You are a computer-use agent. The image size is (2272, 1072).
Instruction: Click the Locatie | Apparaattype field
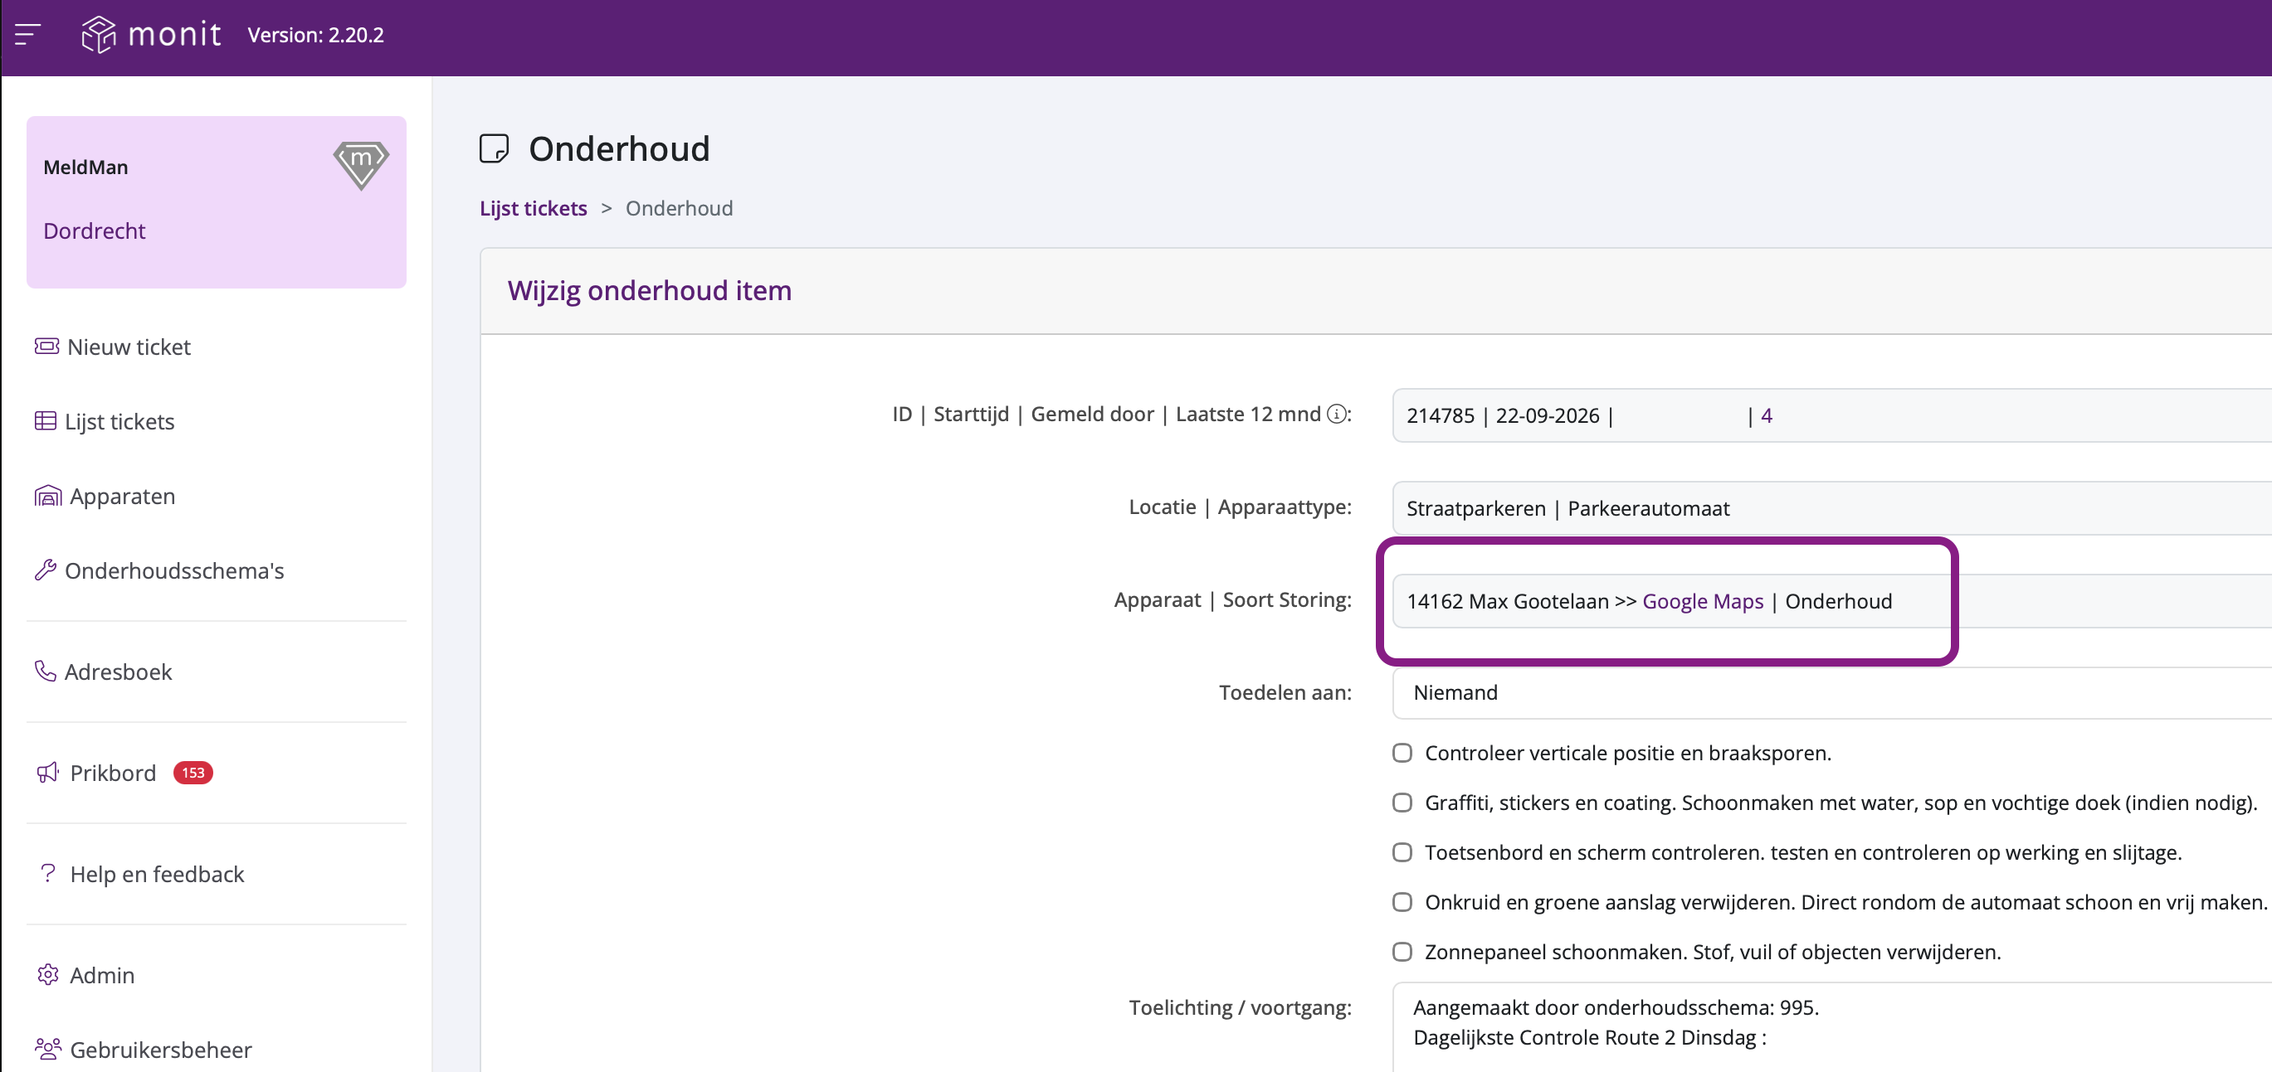(x=1832, y=507)
